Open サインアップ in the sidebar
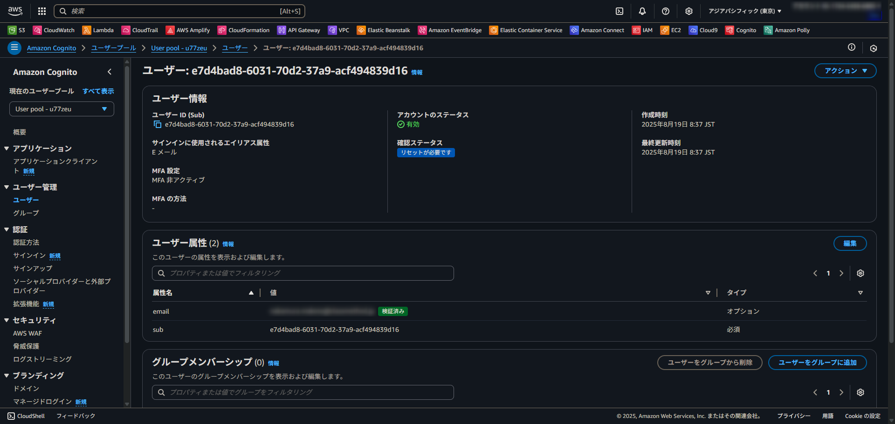The width and height of the screenshot is (895, 424). (x=33, y=269)
